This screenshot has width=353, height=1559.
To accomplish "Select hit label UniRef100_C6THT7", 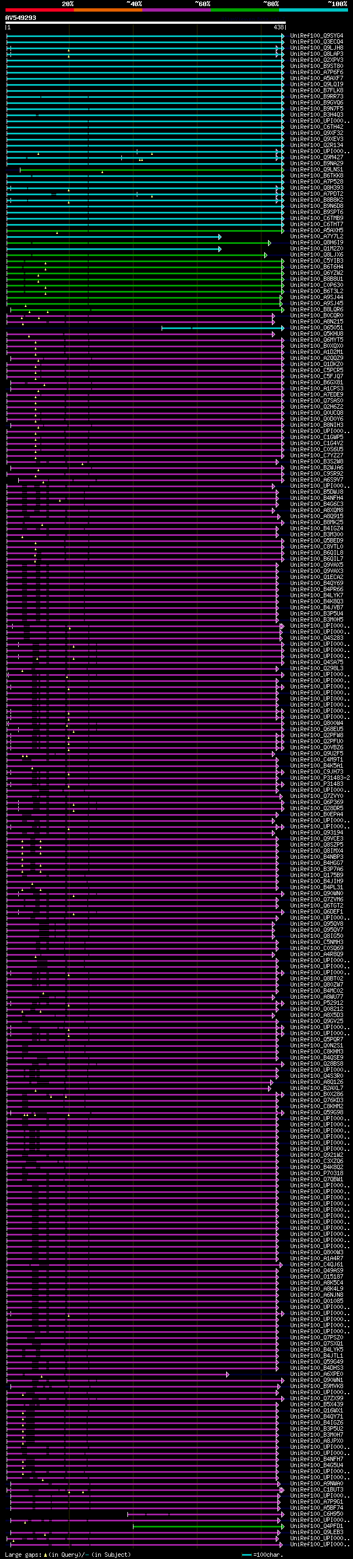I will (x=316, y=224).
